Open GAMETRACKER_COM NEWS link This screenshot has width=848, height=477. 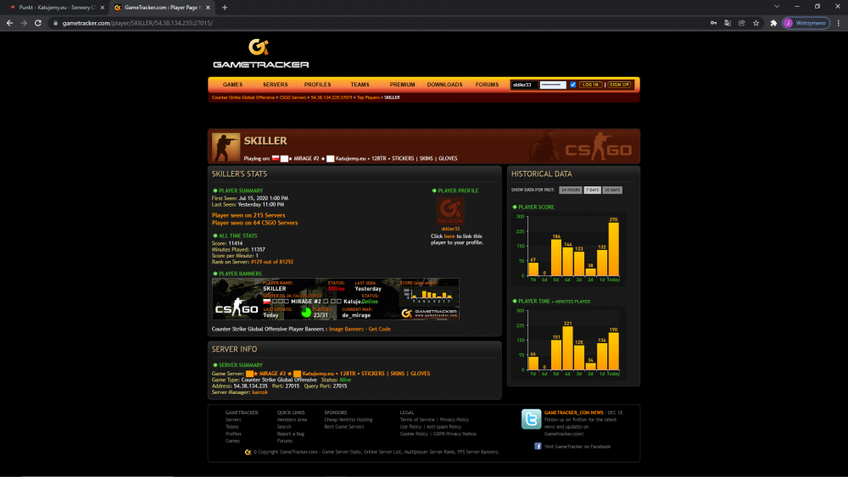point(573,412)
